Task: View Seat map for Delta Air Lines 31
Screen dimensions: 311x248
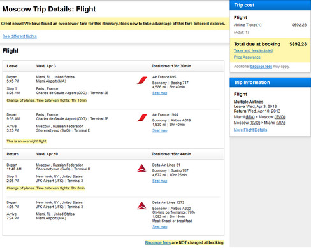Action: click(x=160, y=181)
